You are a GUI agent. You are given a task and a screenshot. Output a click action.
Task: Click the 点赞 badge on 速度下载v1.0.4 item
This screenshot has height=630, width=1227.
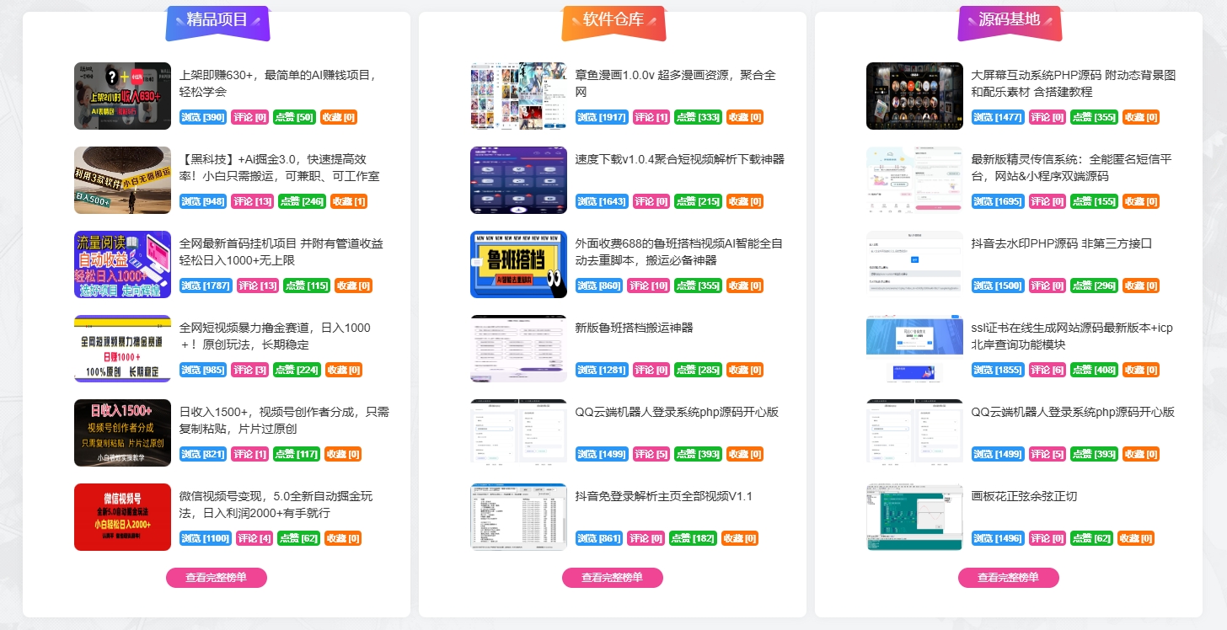(x=698, y=201)
